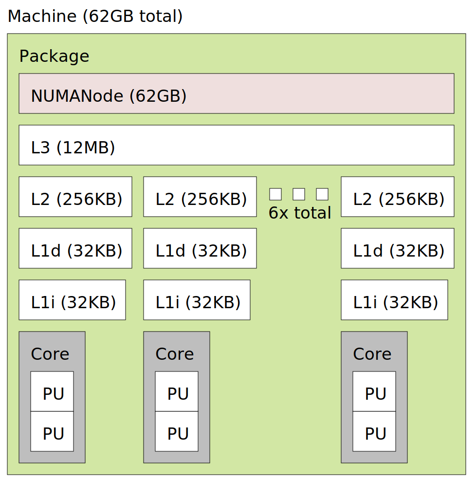
Task: Click the leftmost L1d (32KB) cache
Action: click(75, 248)
